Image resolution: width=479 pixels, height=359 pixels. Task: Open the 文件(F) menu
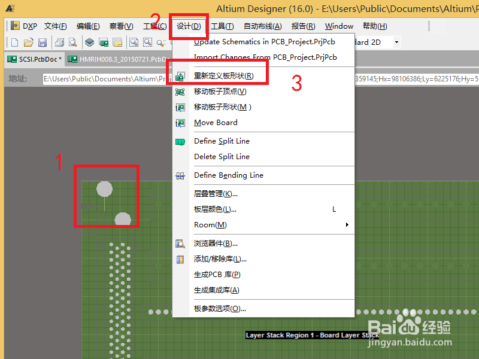(x=56, y=26)
